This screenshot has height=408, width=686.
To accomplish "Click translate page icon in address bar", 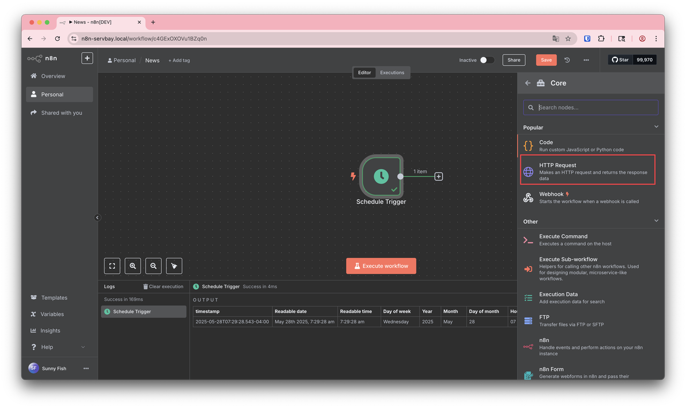I will point(556,39).
